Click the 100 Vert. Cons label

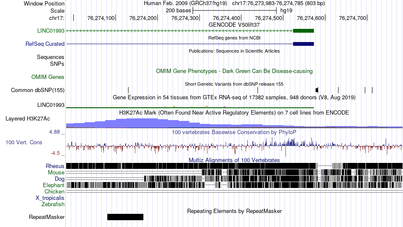24,143
